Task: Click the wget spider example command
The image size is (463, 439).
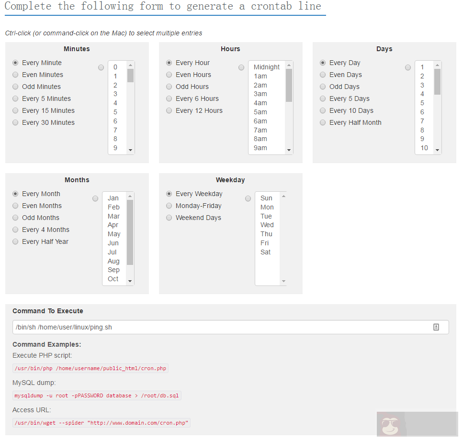Action: point(102,423)
